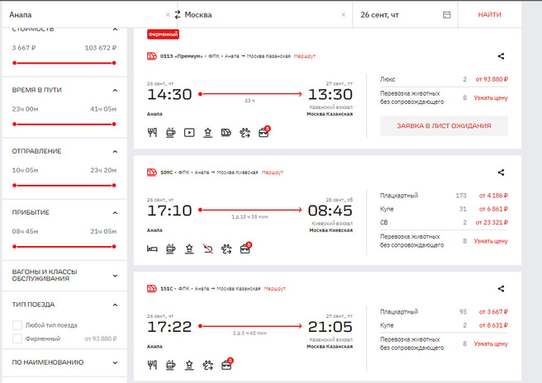
Task: Click the award service icon for train 109С
Action: click(189, 248)
